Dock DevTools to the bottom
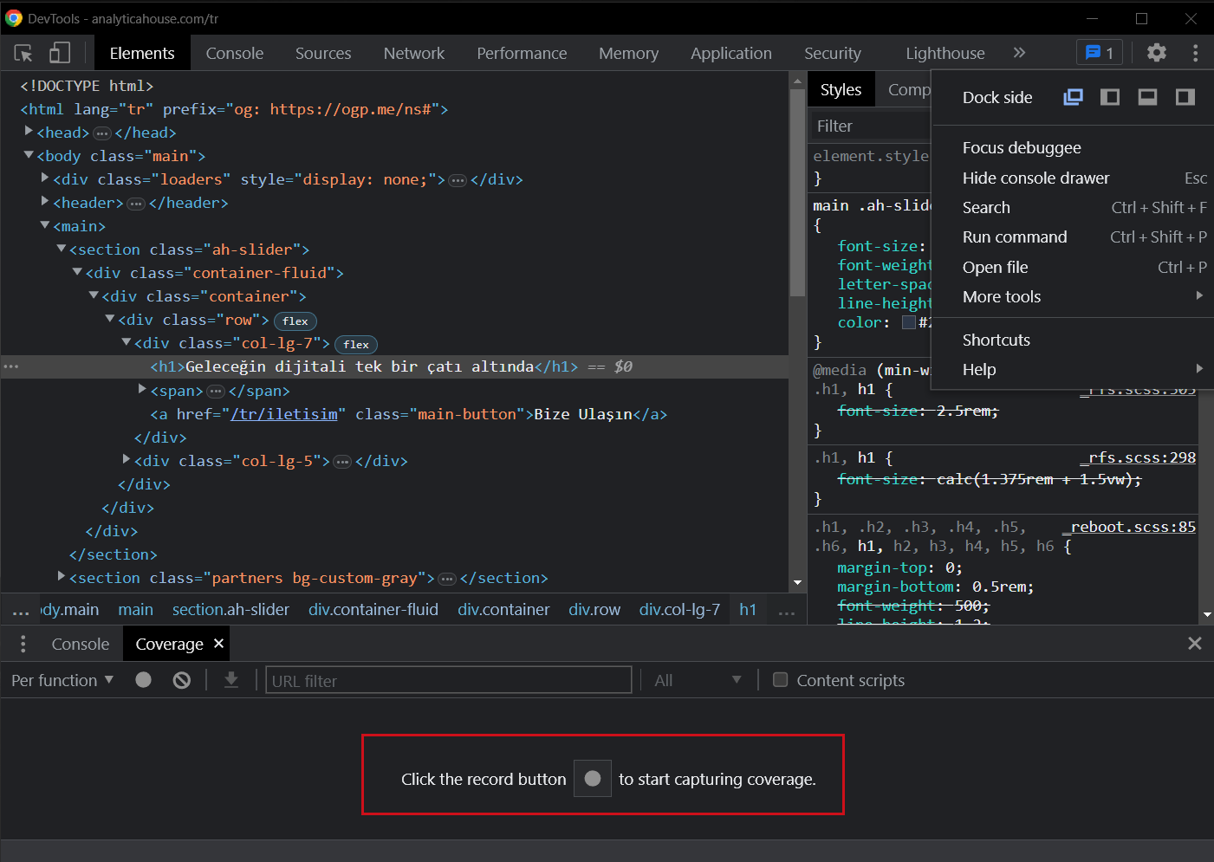Screen dimensions: 1214x862 [1147, 97]
